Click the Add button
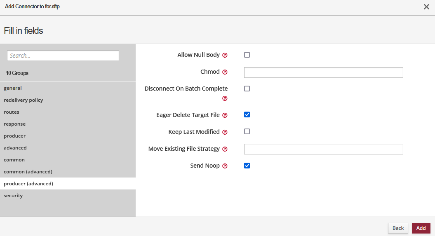The image size is (435, 236). coord(421,228)
